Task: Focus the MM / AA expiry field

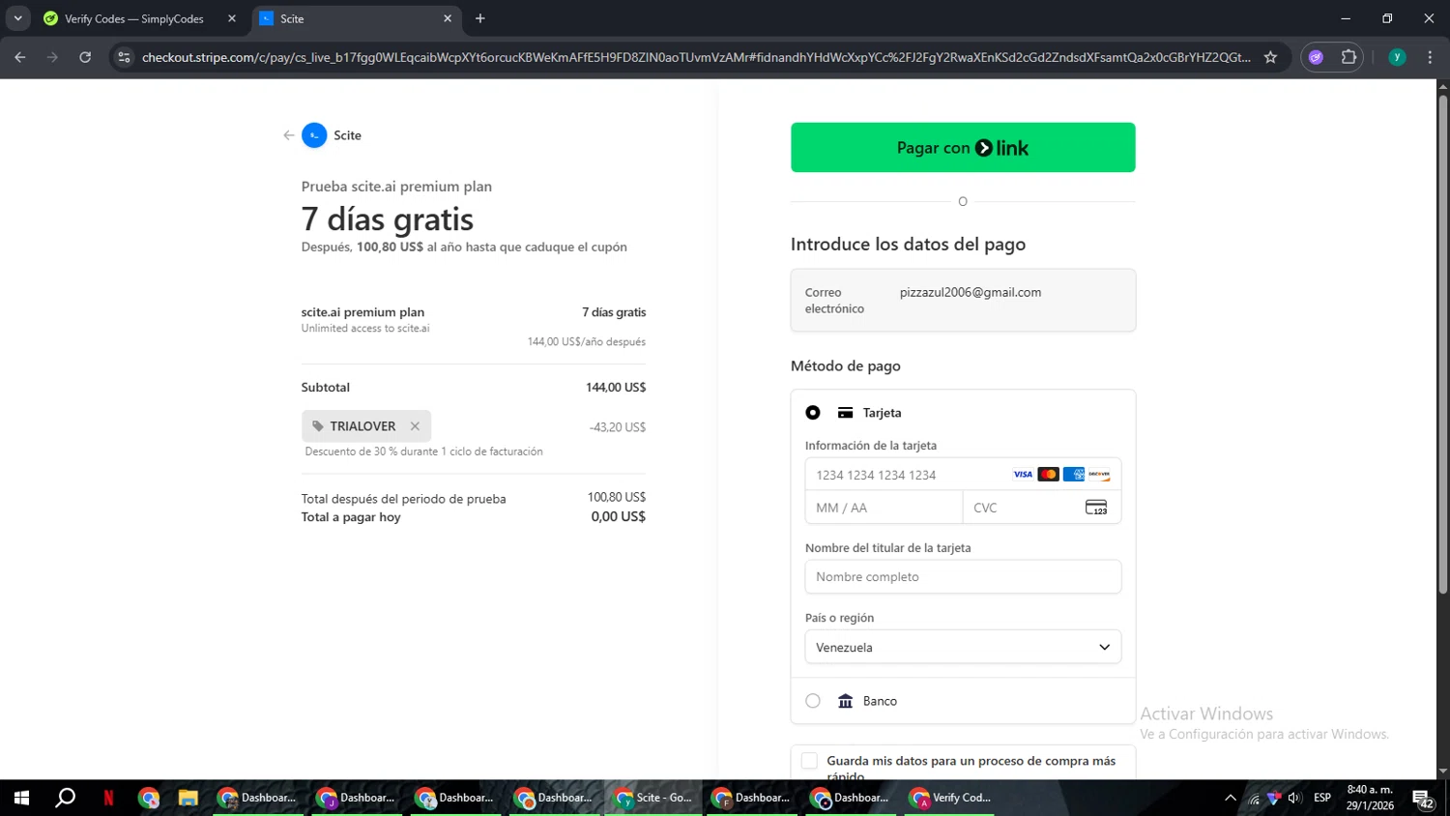Action: coord(884,508)
